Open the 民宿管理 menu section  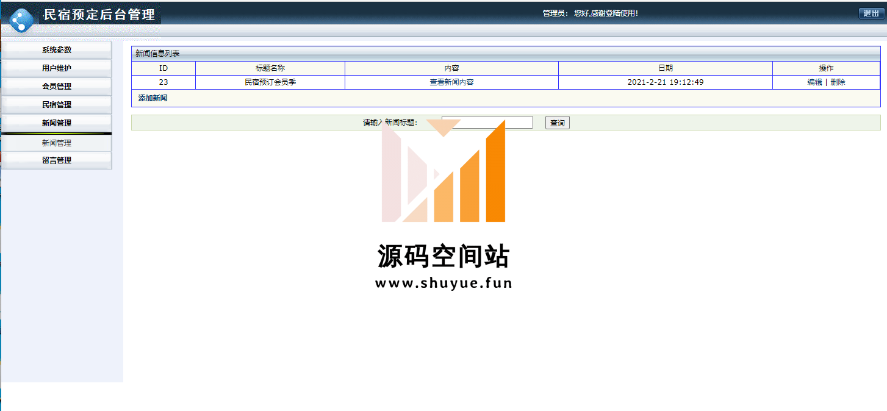pyautogui.click(x=57, y=105)
